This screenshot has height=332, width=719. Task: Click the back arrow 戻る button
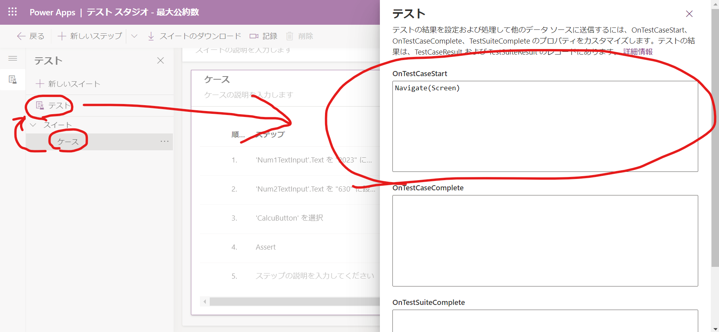click(31, 36)
